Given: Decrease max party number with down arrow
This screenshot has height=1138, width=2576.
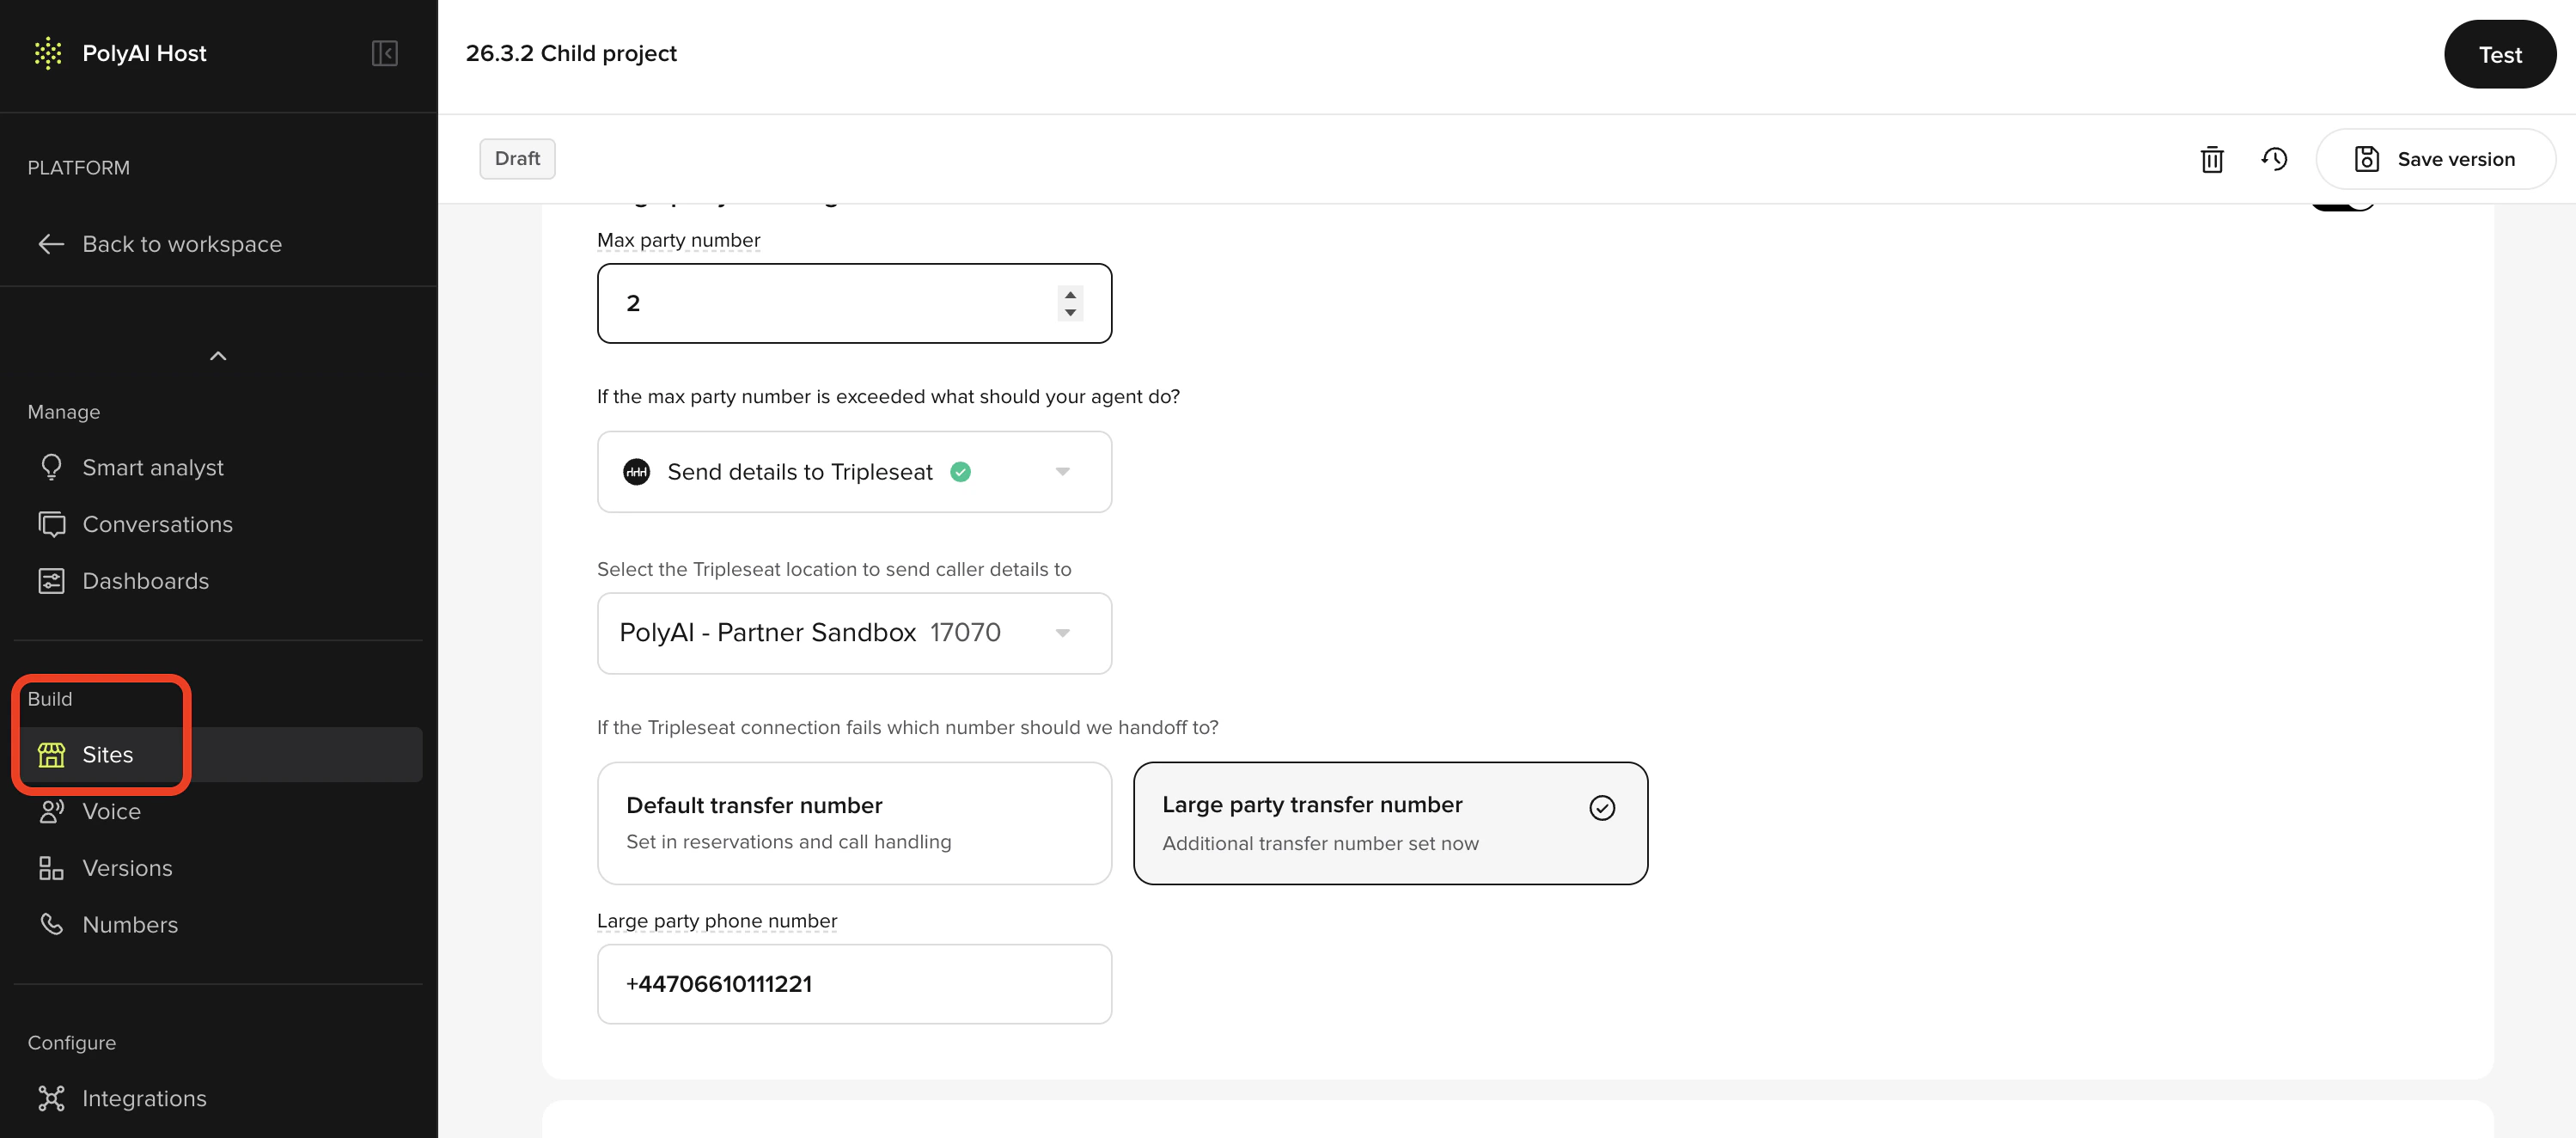Looking at the screenshot, I should coord(1070,312).
